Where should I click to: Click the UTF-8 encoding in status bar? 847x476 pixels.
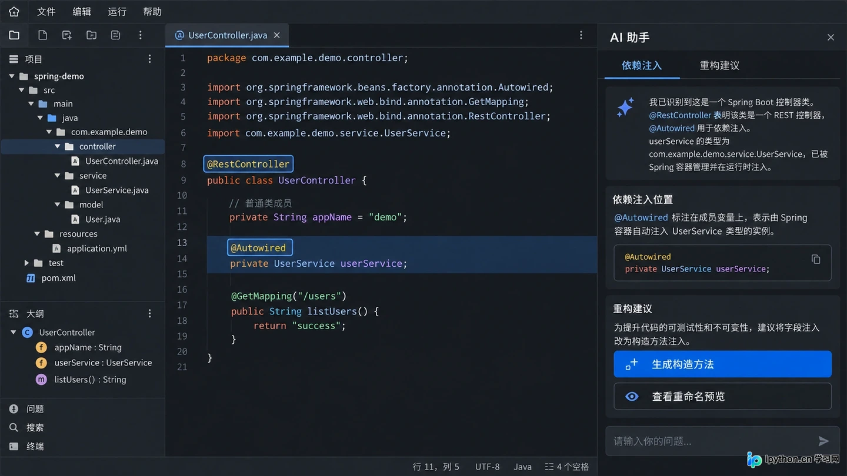488,467
